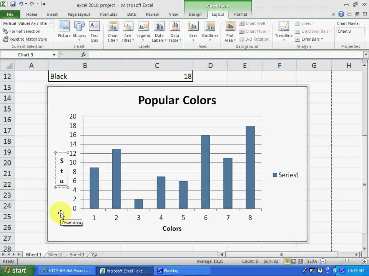Select Page Layout view in status bar
This screenshot has height=276, width=369.
294,261
